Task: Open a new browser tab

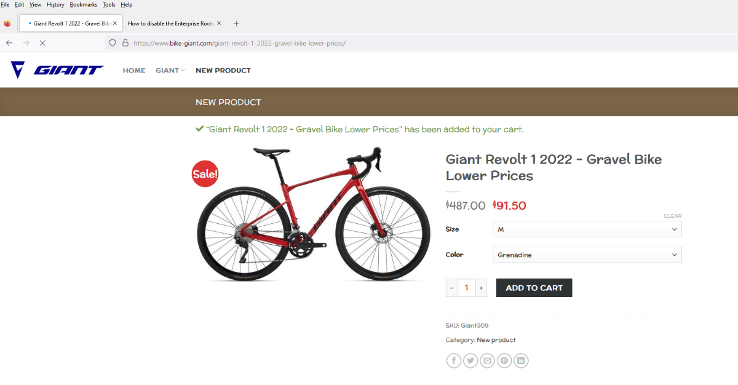Action: click(236, 23)
